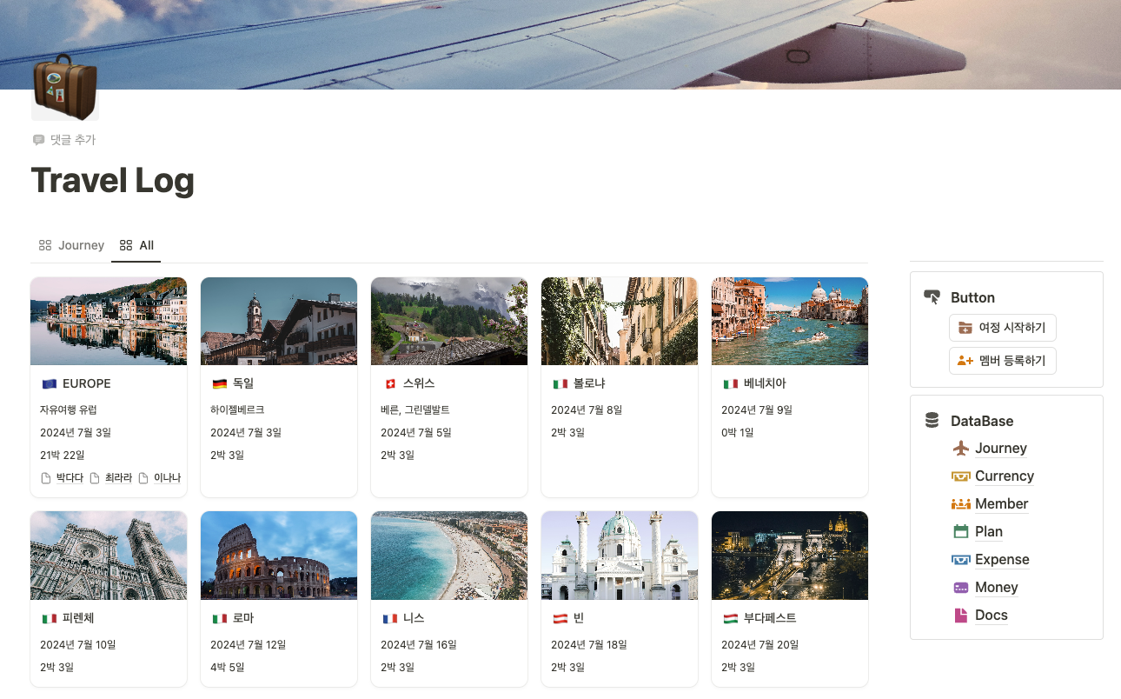Switch to the Journey view tab
The width and height of the screenshot is (1121, 699).
click(71, 245)
